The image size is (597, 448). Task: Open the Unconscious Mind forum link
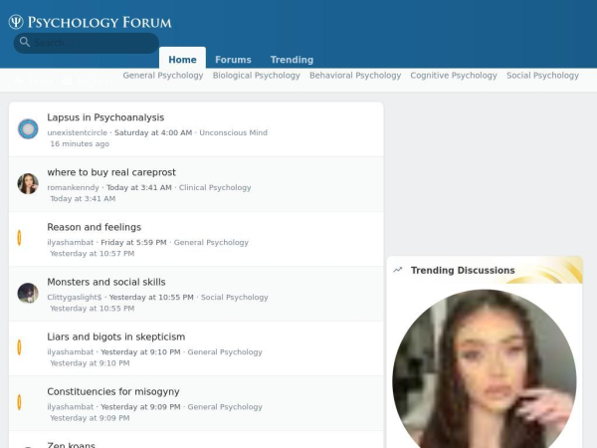[x=234, y=132]
